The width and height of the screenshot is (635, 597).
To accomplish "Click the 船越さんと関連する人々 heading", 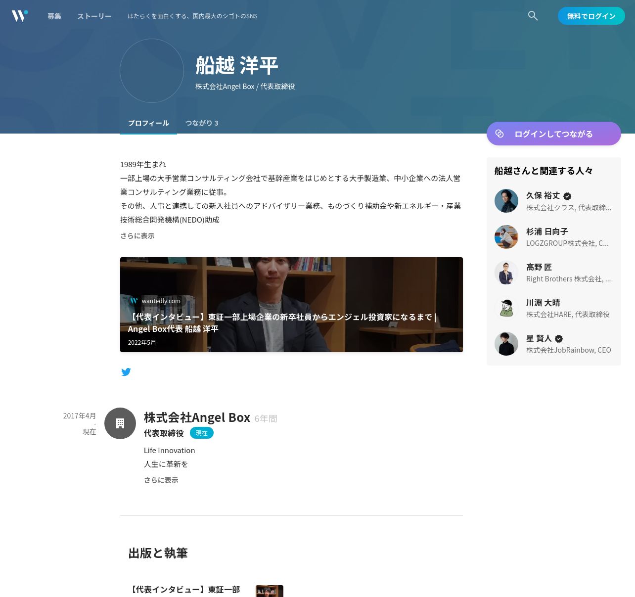I will [544, 171].
